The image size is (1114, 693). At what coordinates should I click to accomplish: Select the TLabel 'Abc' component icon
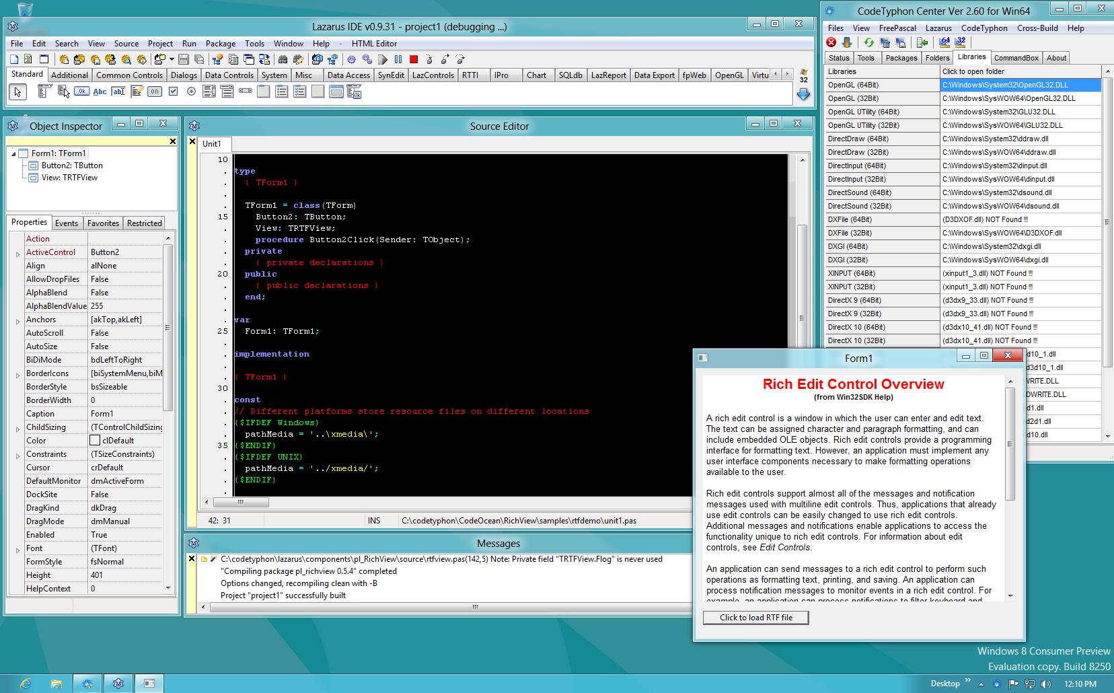pyautogui.click(x=100, y=92)
